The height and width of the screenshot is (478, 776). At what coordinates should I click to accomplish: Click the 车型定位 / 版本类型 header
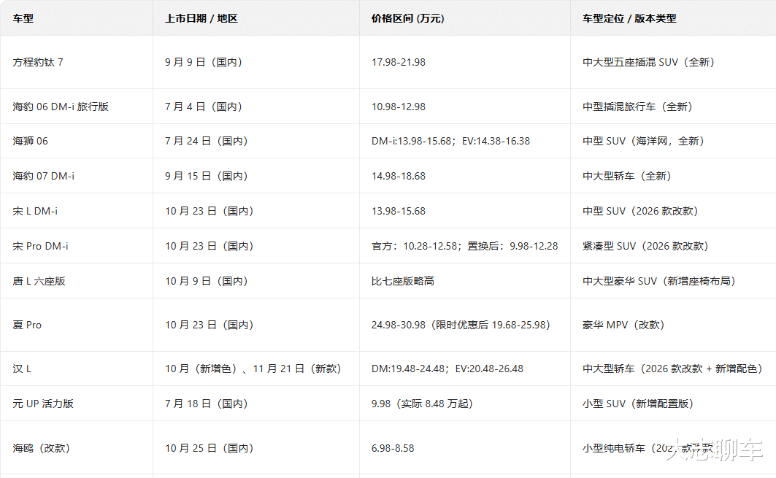[x=629, y=18]
